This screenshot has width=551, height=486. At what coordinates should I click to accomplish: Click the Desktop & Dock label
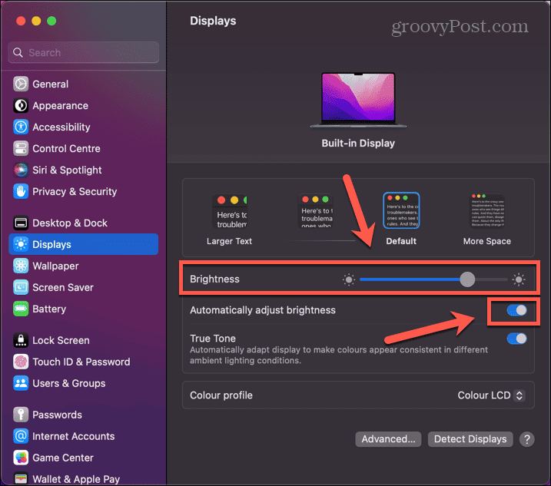pyautogui.click(x=70, y=223)
